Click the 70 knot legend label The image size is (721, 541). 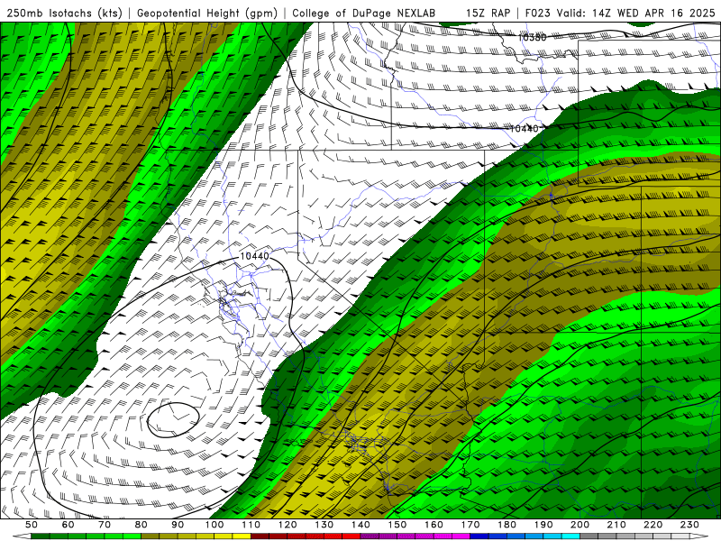(x=105, y=525)
